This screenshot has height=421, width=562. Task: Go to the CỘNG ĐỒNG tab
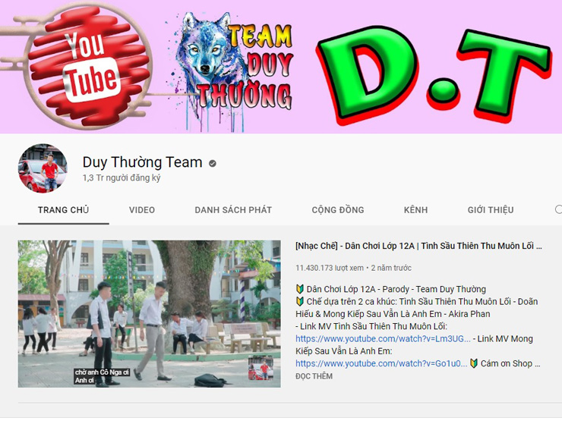(x=338, y=210)
